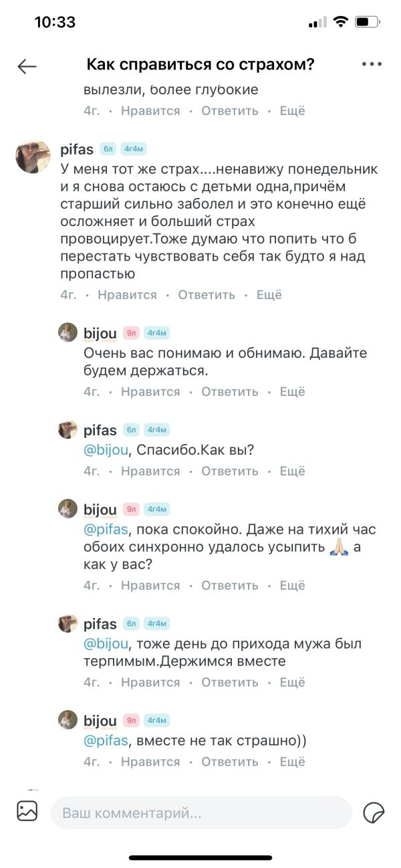This screenshot has height=868, width=401.
Task: Expand 'Ещё' under 'пока спокойно' reply
Action: coord(292,586)
